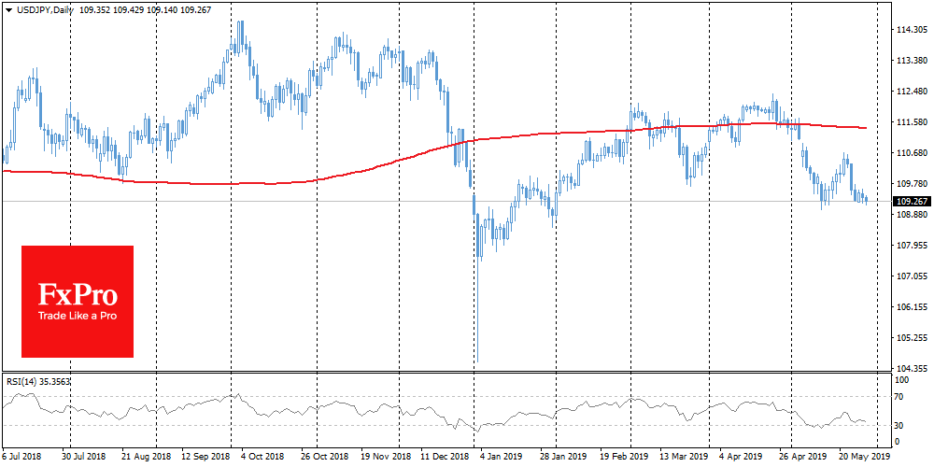Click the long candle wick low near January 2019

pyautogui.click(x=476, y=361)
